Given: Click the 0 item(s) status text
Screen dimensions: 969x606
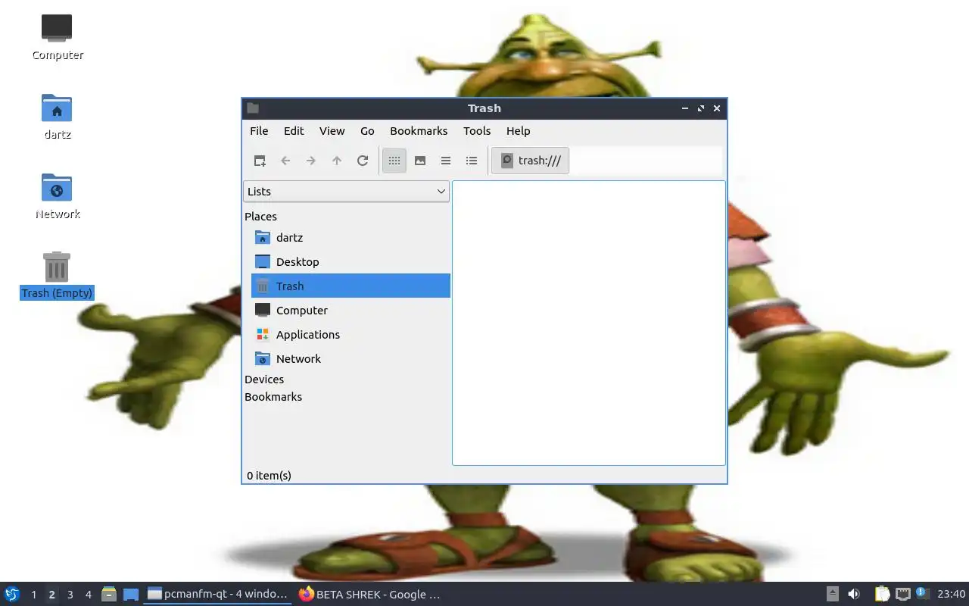Looking at the screenshot, I should pos(269,476).
